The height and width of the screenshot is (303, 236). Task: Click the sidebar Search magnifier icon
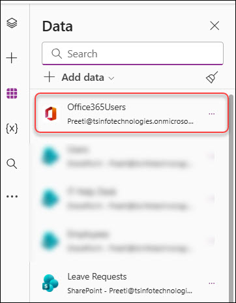(x=12, y=164)
